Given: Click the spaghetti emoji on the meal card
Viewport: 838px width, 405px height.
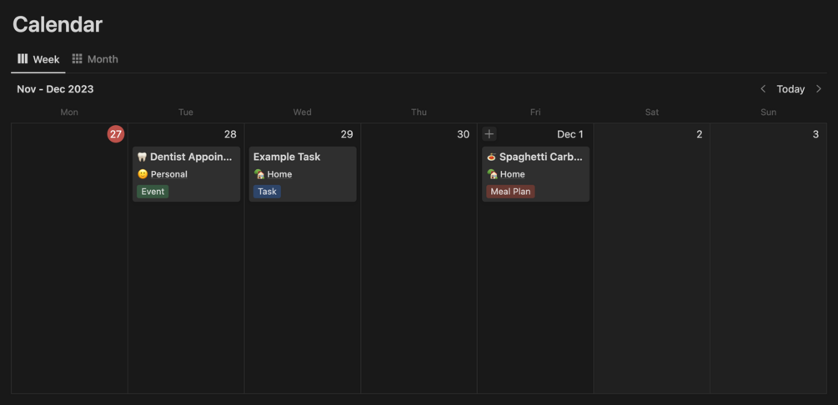Looking at the screenshot, I should click(492, 157).
